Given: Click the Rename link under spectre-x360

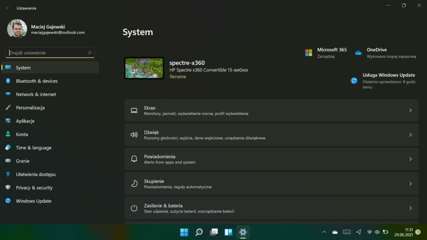Looking at the screenshot, I should (178, 77).
